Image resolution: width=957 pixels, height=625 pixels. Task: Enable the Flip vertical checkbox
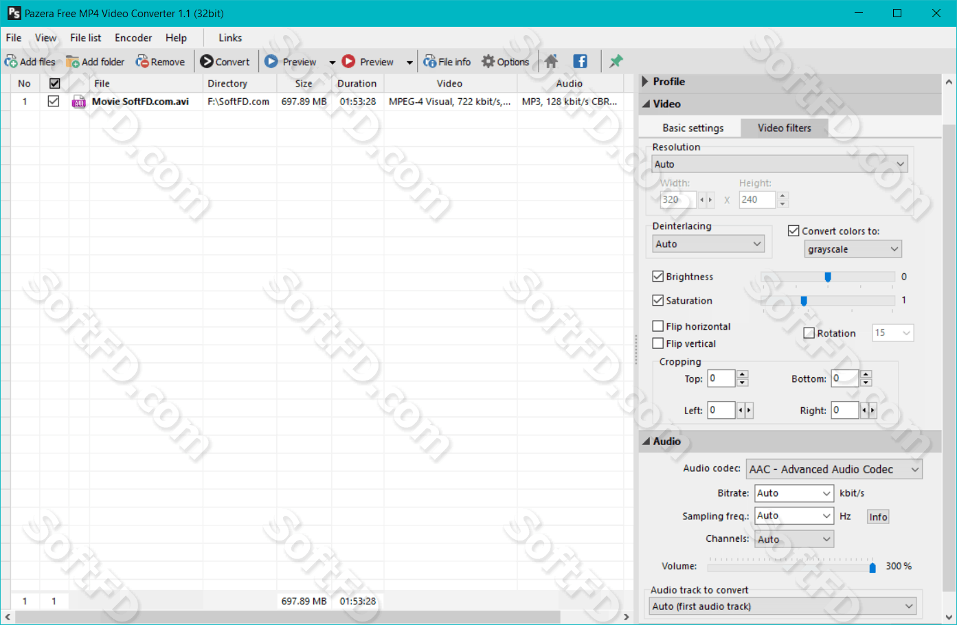(x=657, y=343)
